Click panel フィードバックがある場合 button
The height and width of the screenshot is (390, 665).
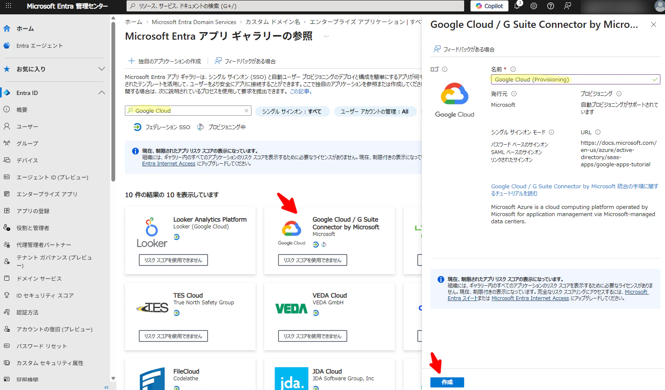tap(464, 49)
